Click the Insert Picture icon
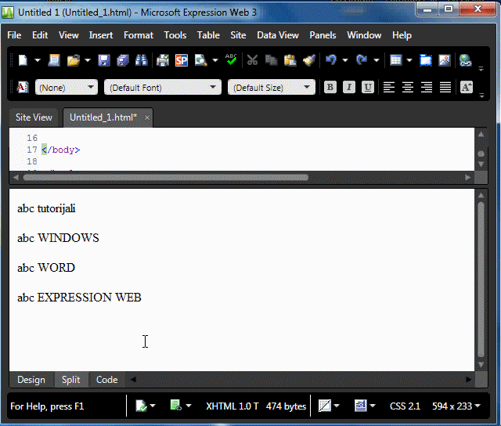Screen dimensions: 501x426 (x=445, y=60)
